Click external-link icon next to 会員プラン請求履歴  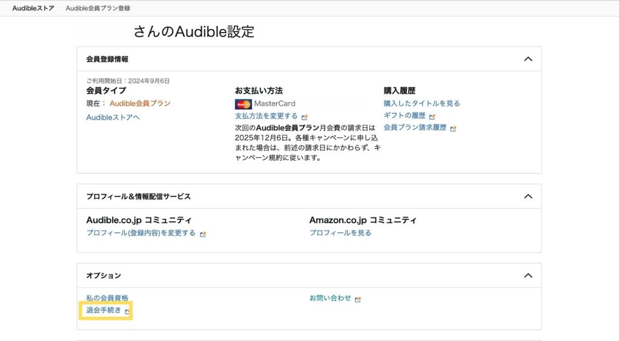(x=453, y=128)
